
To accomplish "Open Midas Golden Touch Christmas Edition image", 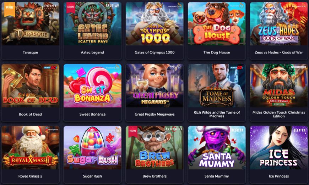I will [279, 86].
